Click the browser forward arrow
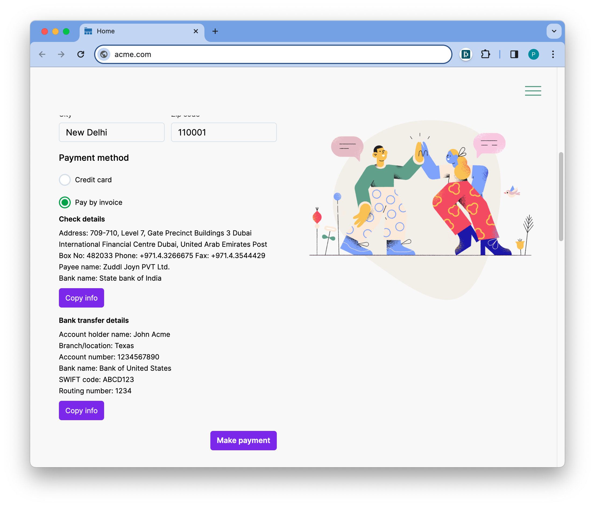This screenshot has width=595, height=507. 61,54
